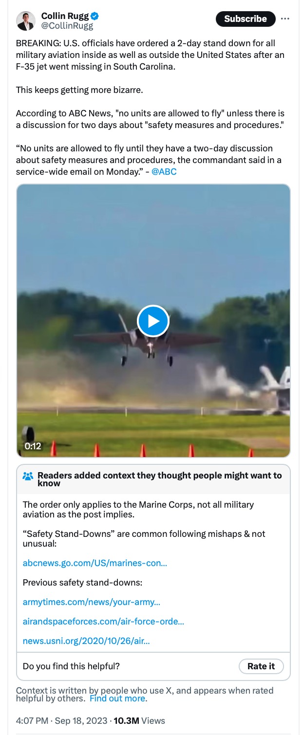Open the @ABC mention link
This screenshot has width=303, height=735.
click(x=164, y=172)
